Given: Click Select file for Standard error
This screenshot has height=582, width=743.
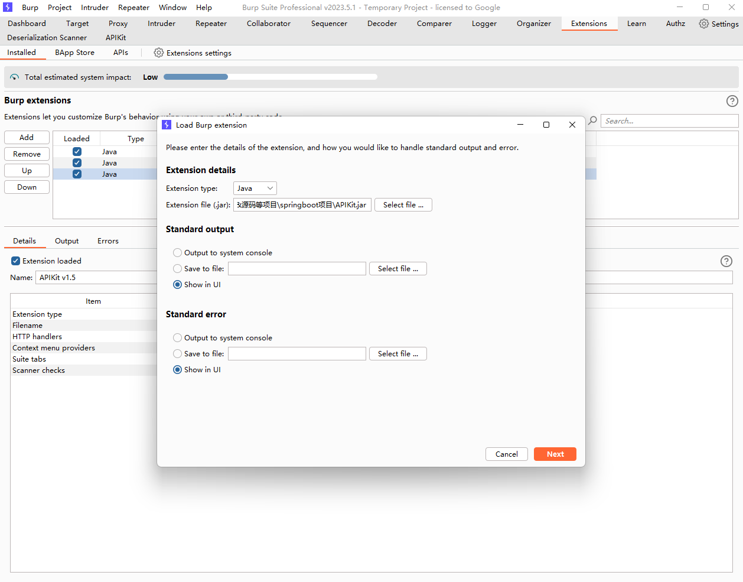Looking at the screenshot, I should click(x=398, y=354).
